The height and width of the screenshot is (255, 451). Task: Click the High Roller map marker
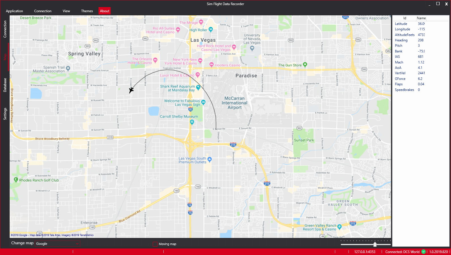coord(211,29)
